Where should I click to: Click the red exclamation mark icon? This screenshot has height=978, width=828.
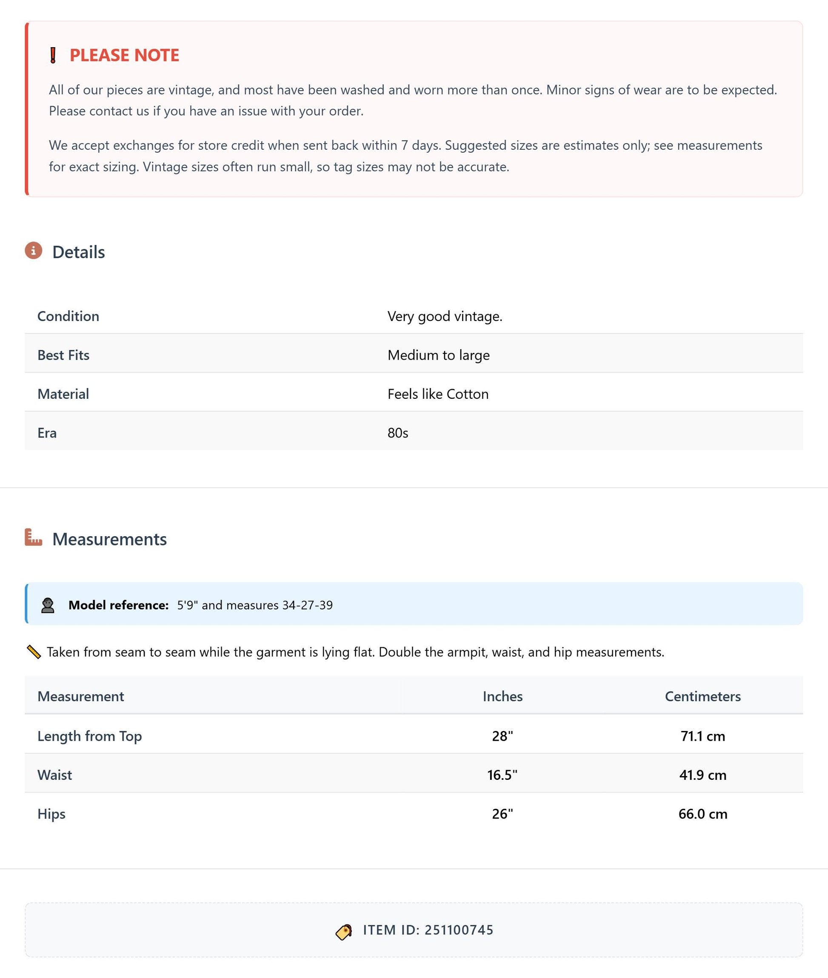[x=53, y=55]
